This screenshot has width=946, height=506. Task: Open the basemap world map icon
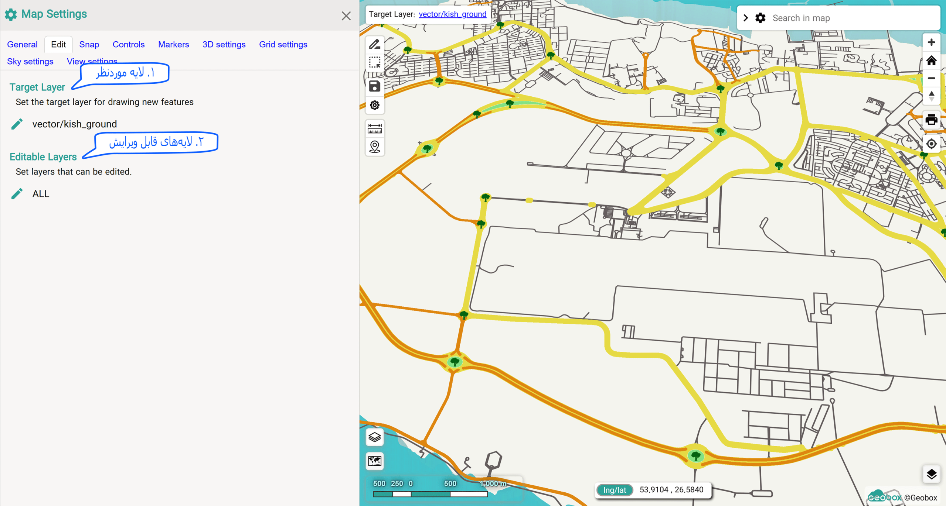(x=374, y=461)
